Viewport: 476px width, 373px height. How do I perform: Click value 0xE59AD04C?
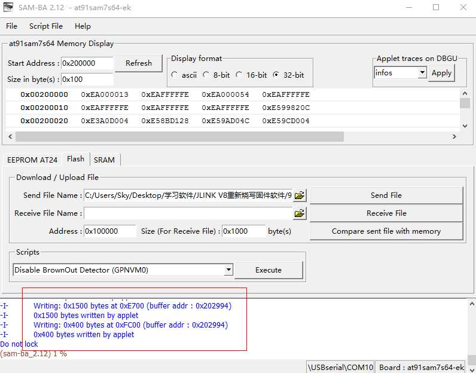pyautogui.click(x=225, y=121)
